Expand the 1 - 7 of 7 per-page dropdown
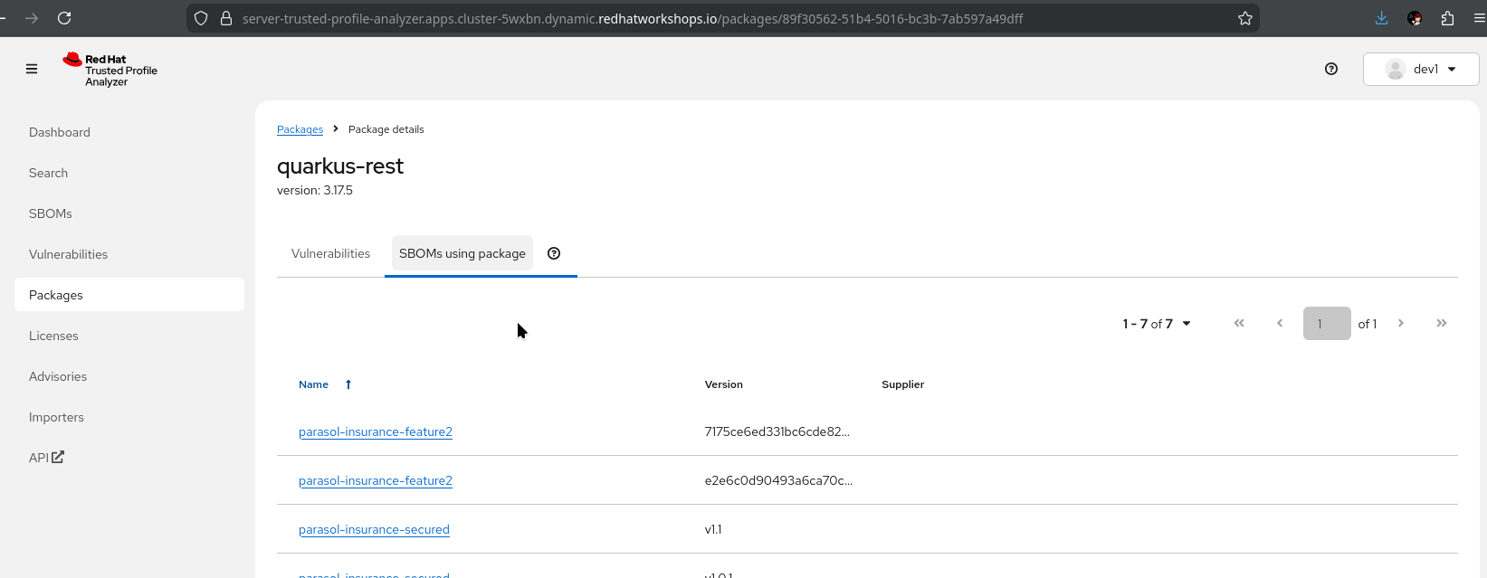Viewport: 1487px width, 578px height. coord(1157,324)
